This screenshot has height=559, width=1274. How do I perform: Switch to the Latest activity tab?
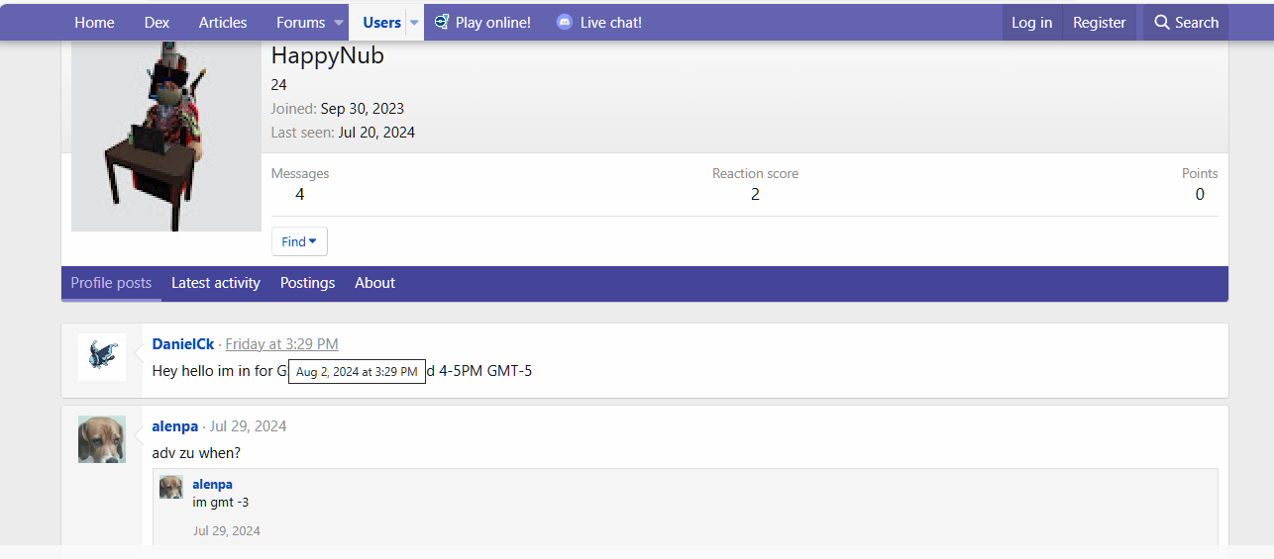[x=216, y=283]
